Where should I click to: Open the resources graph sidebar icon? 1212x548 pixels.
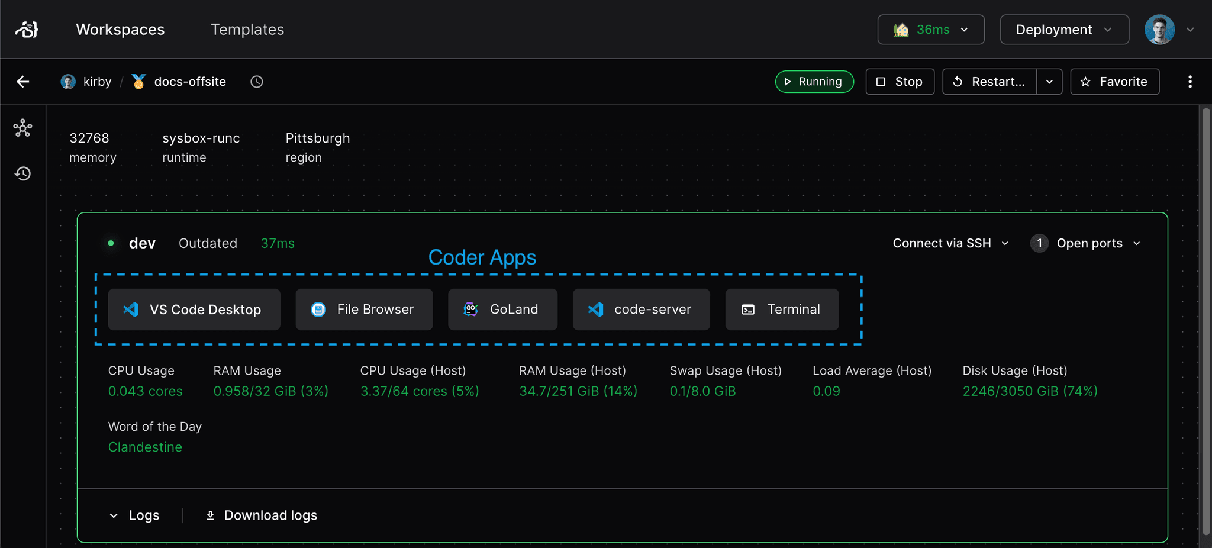click(x=23, y=128)
